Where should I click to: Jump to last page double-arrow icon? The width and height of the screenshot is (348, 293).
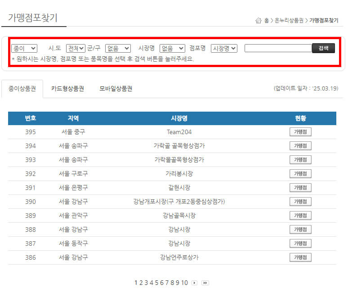tap(205, 283)
